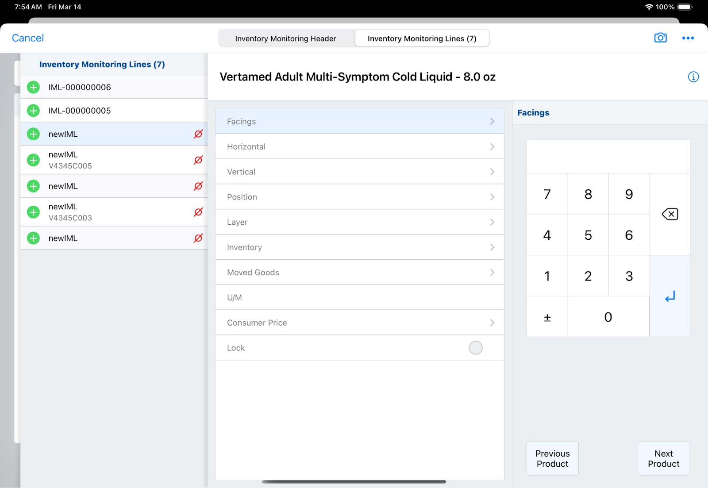
Task: Open the camera to take a photo
Action: coord(660,38)
